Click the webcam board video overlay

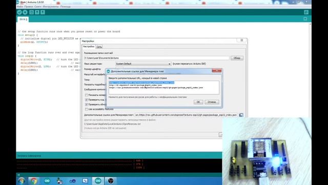[x=266, y=151]
